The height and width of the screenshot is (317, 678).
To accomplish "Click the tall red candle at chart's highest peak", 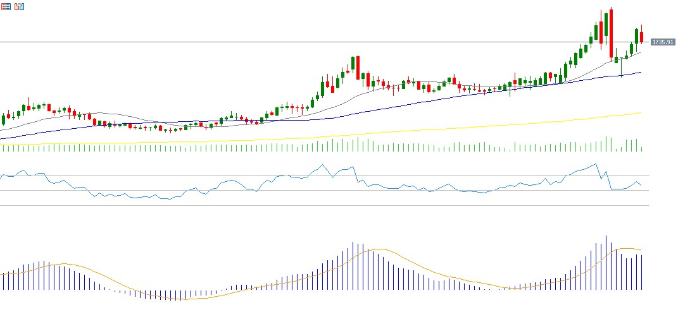I will (x=612, y=35).
